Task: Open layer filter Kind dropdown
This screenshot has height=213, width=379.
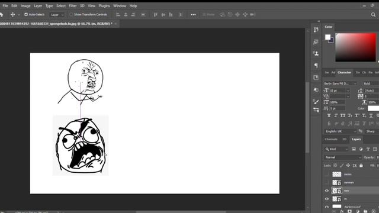Action: point(336,149)
